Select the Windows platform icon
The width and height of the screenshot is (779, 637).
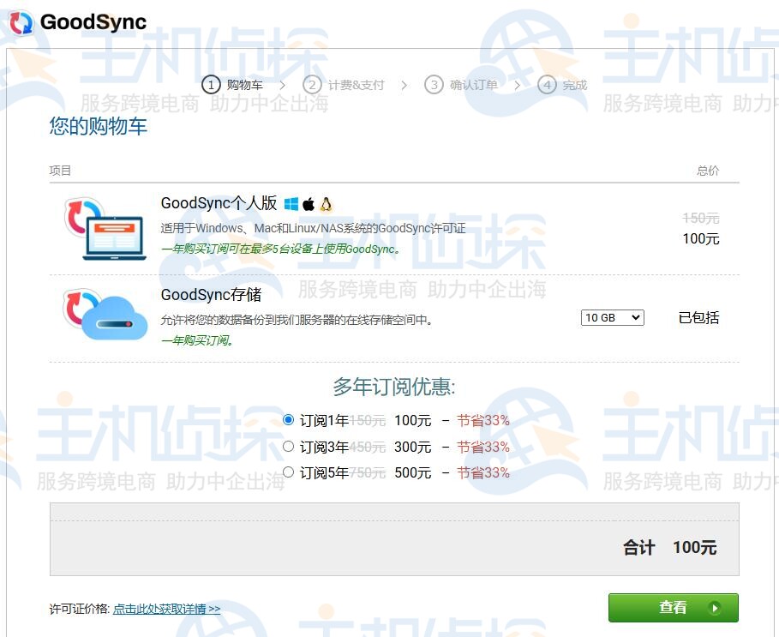pyautogui.click(x=290, y=203)
